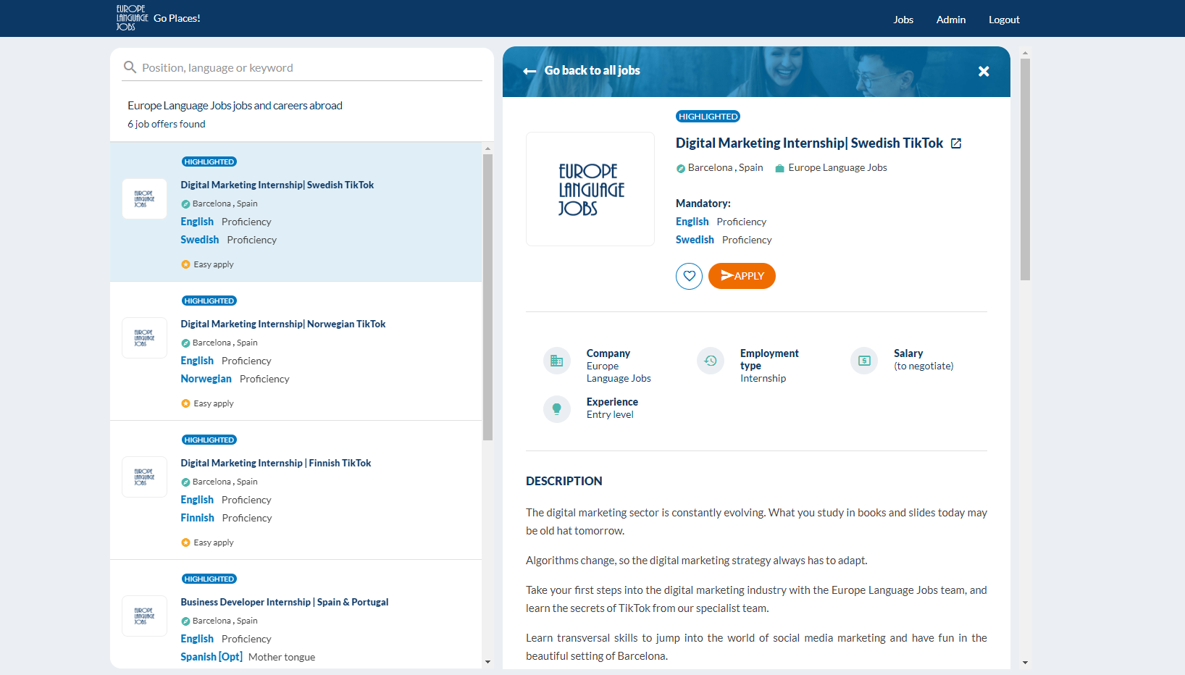Click location pin on Business Developer card
The width and height of the screenshot is (1185, 675).
click(185, 621)
